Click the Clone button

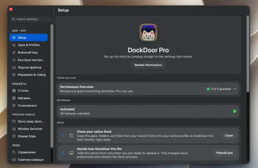pos(229,136)
